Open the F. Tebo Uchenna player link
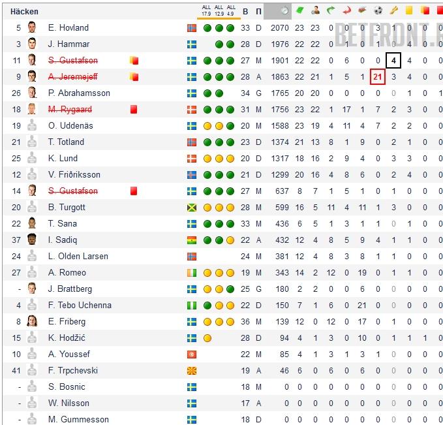 [x=80, y=305]
